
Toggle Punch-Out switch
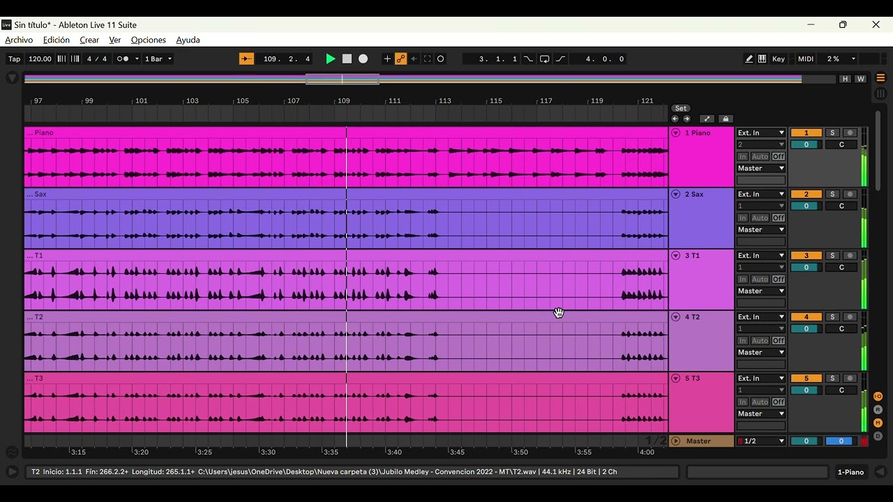(x=561, y=59)
